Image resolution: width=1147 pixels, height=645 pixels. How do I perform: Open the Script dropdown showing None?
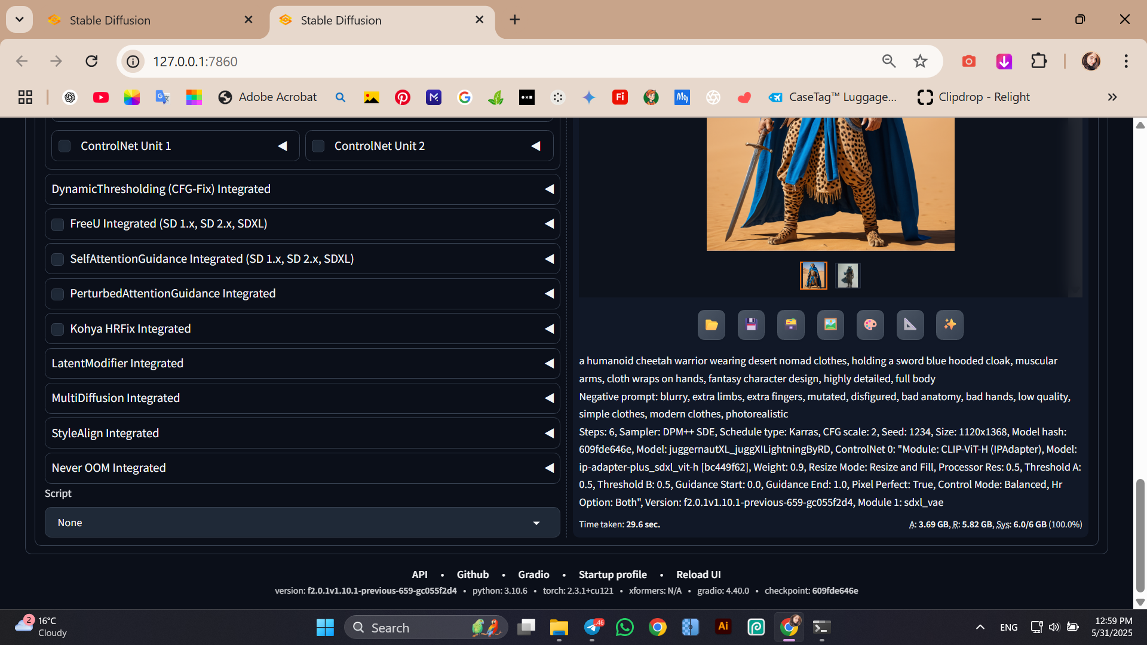tap(302, 523)
